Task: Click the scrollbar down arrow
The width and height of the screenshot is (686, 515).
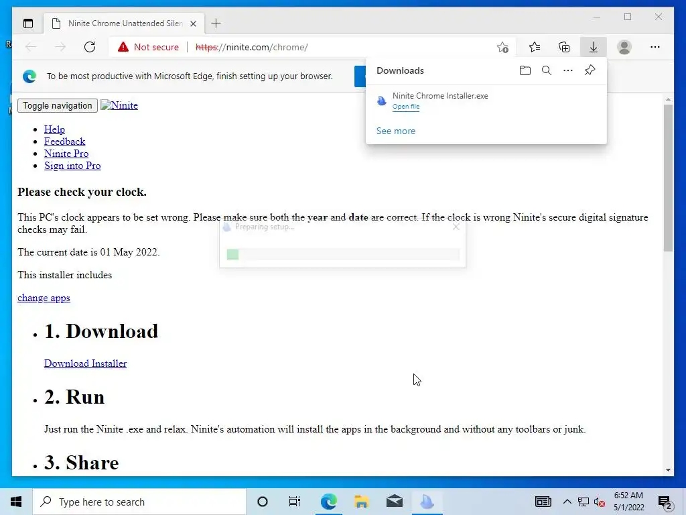Action: 668,470
